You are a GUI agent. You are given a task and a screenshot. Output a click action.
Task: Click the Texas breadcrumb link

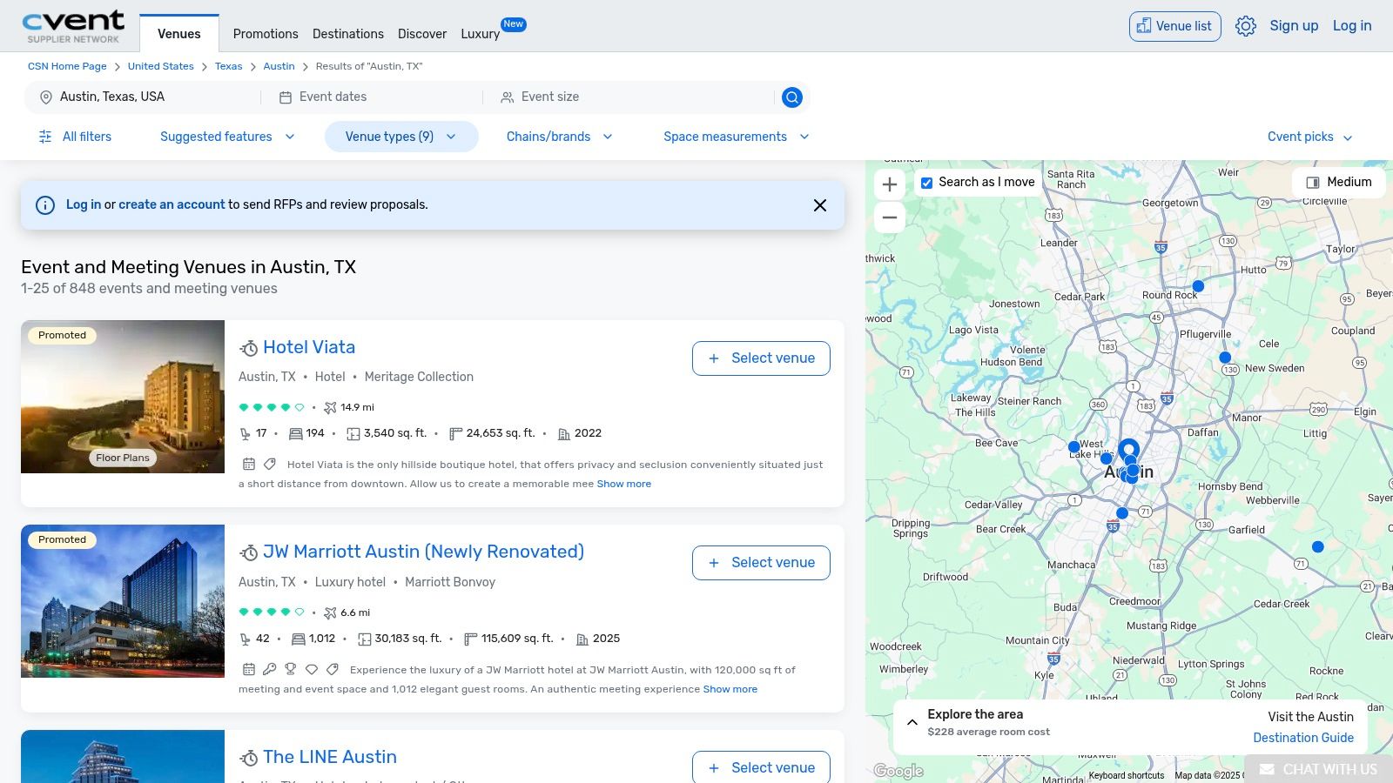(229, 66)
